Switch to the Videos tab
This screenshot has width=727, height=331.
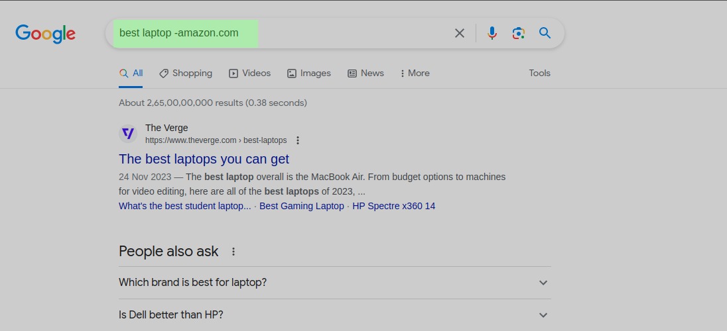[249, 73]
